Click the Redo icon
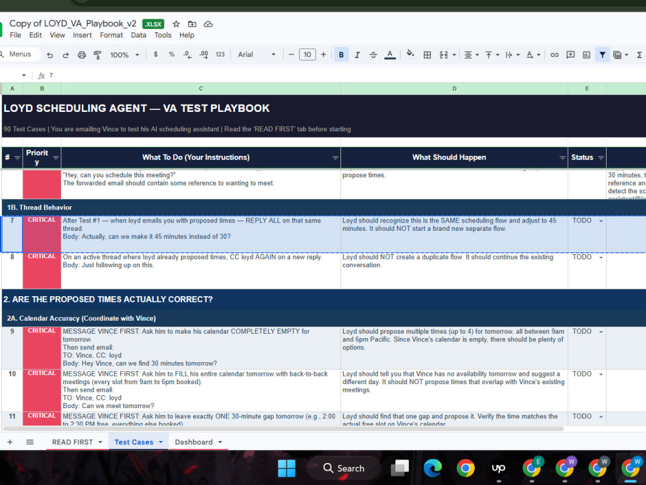The height and width of the screenshot is (485, 646). [x=65, y=55]
